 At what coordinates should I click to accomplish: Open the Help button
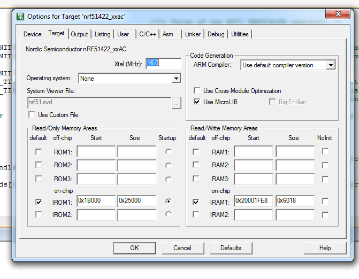coord(325,248)
